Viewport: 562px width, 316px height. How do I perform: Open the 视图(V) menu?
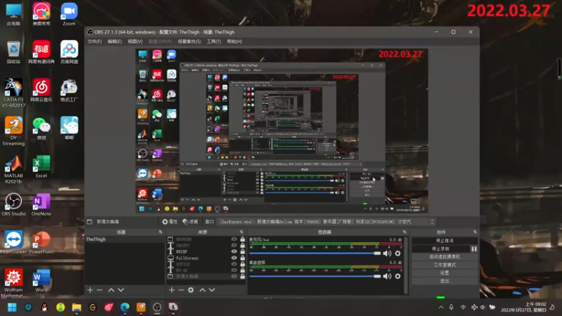click(x=135, y=41)
